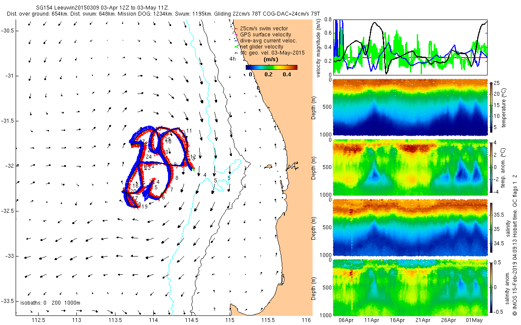Click the 26Apr date tick label
This screenshot has width=521, height=325.
449,320
